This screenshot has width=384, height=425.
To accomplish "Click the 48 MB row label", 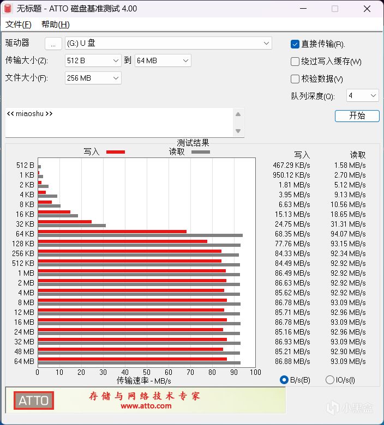I will coord(24,351).
